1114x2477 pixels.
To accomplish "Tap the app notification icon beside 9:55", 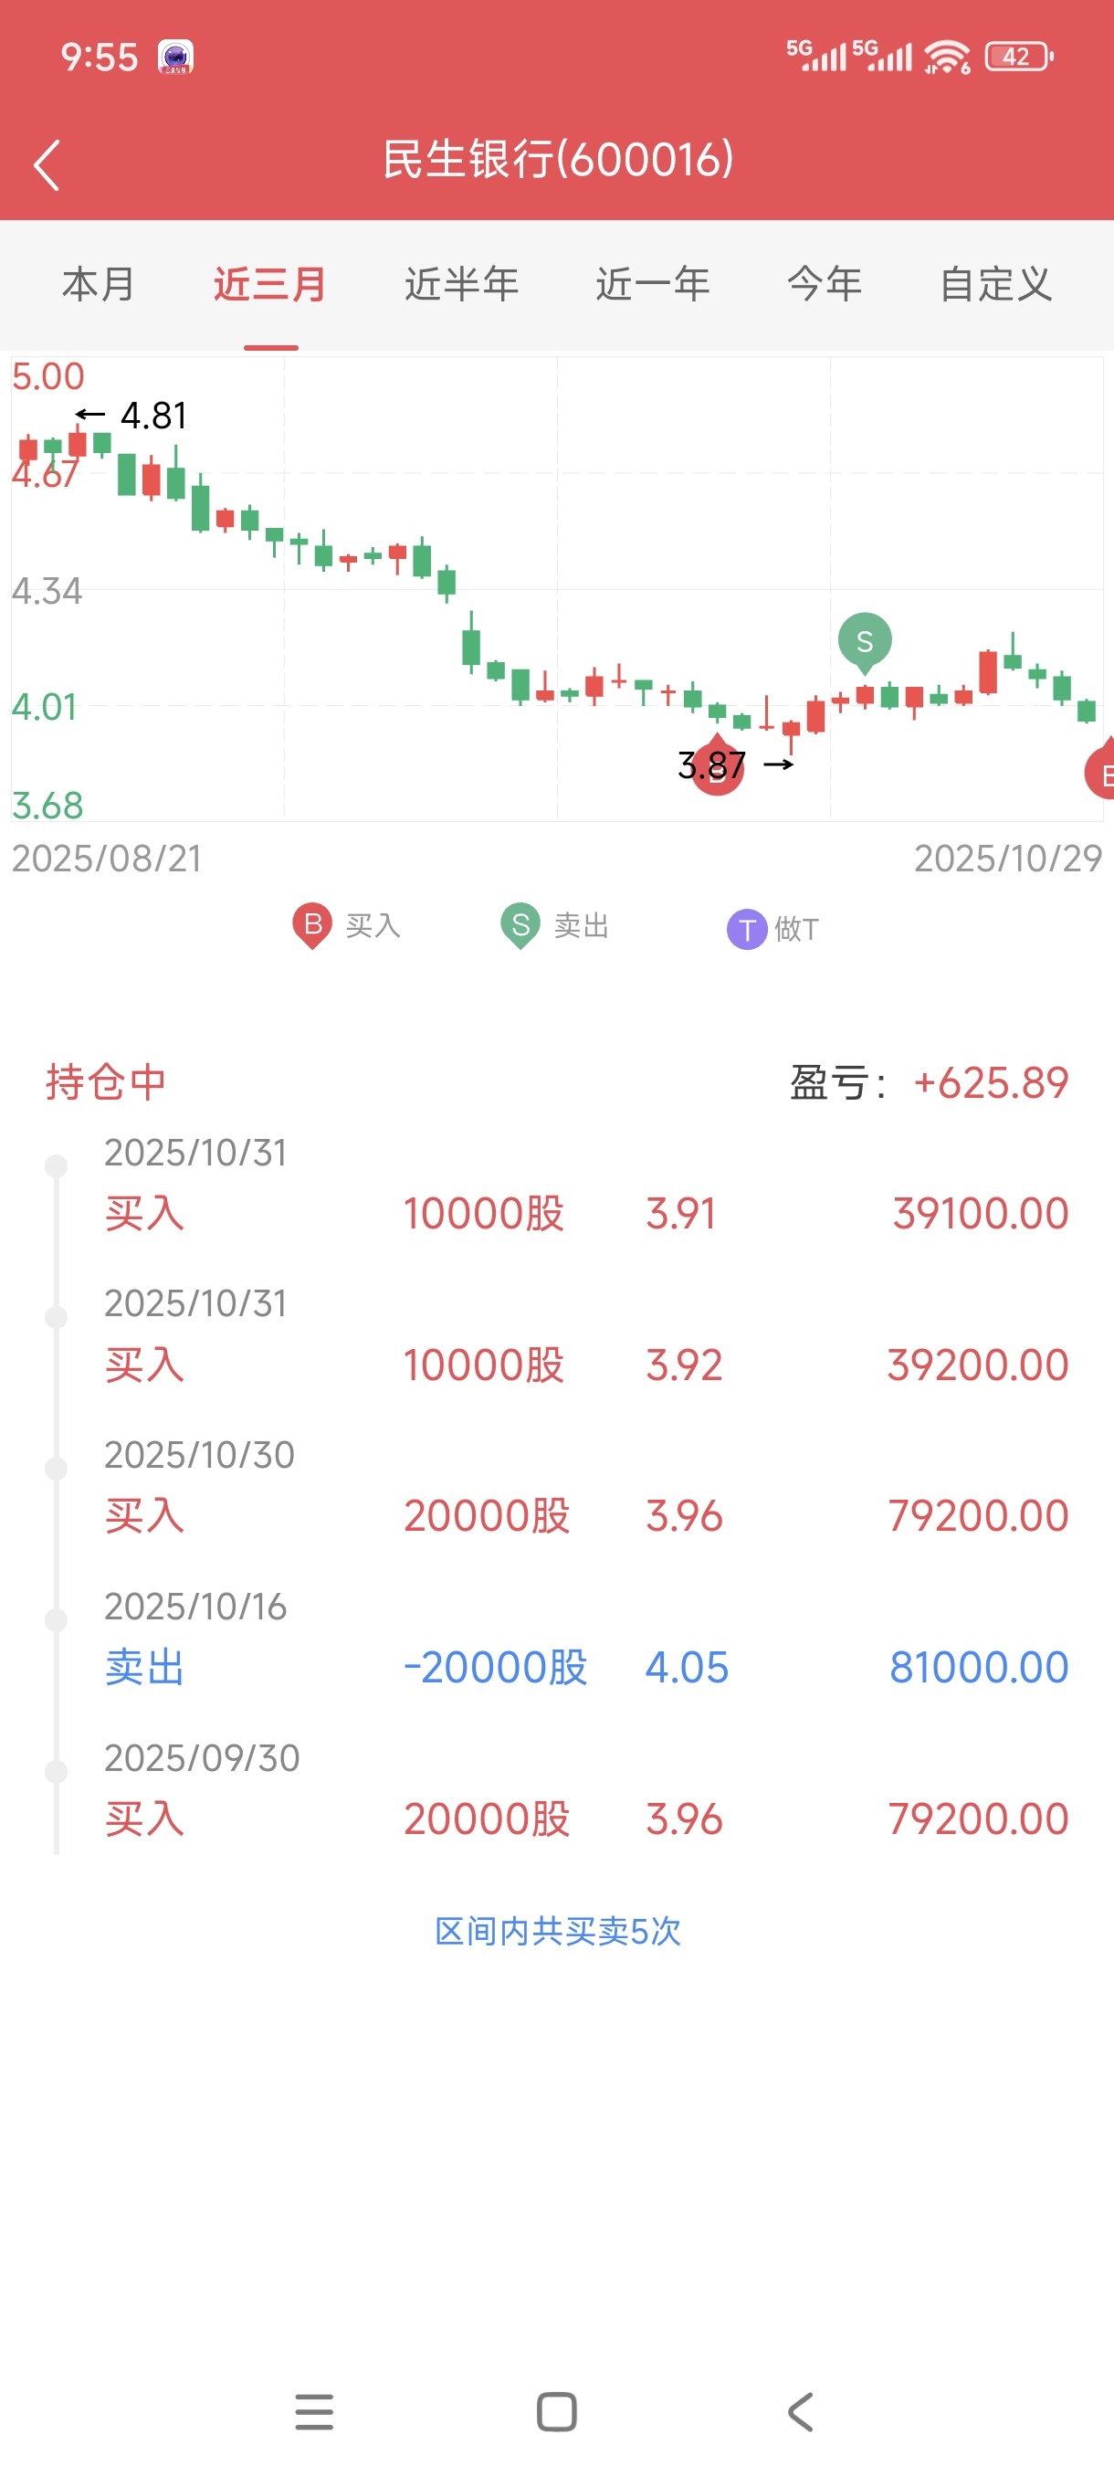I will click(x=176, y=57).
